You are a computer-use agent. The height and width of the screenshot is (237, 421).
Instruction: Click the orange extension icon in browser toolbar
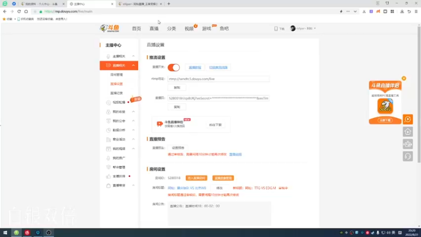click(x=378, y=12)
